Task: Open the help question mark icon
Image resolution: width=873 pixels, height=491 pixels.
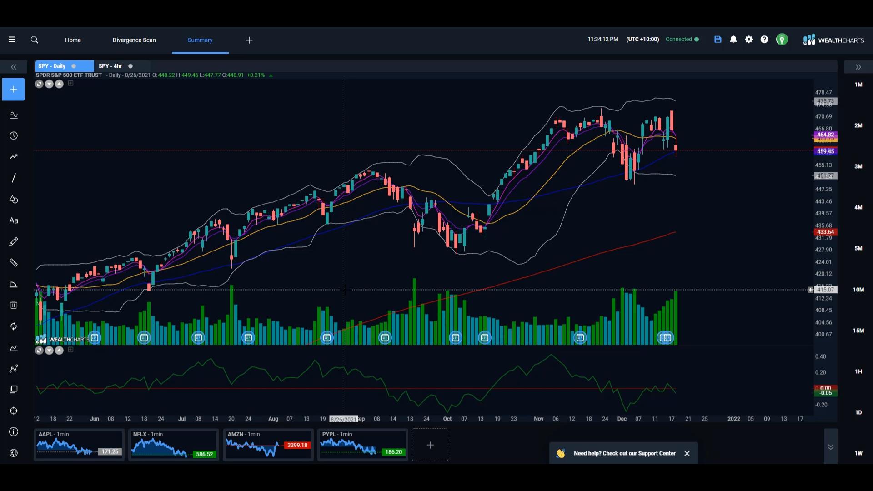Action: point(764,40)
